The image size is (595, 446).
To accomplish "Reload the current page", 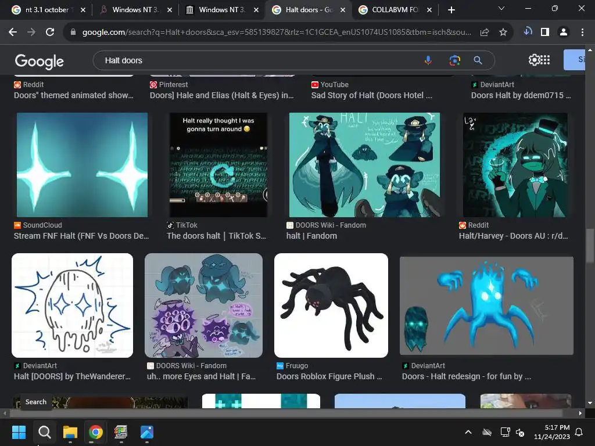I will [50, 33].
